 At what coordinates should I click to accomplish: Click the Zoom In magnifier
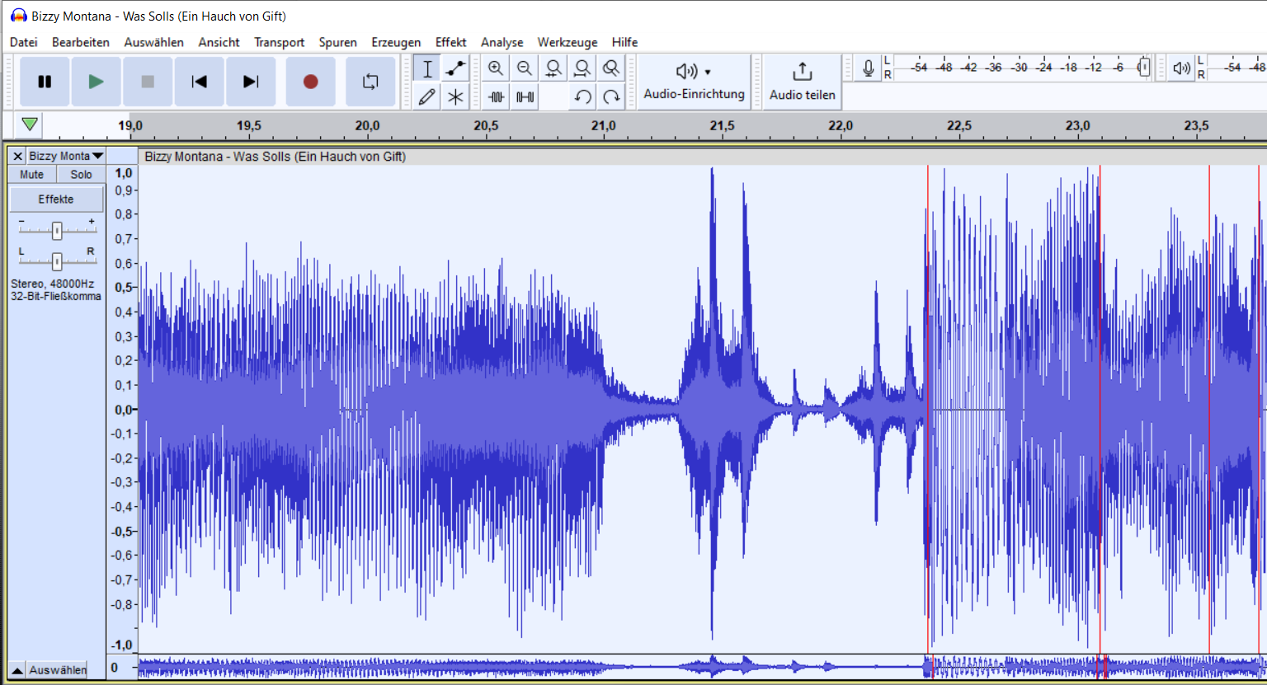(x=495, y=68)
